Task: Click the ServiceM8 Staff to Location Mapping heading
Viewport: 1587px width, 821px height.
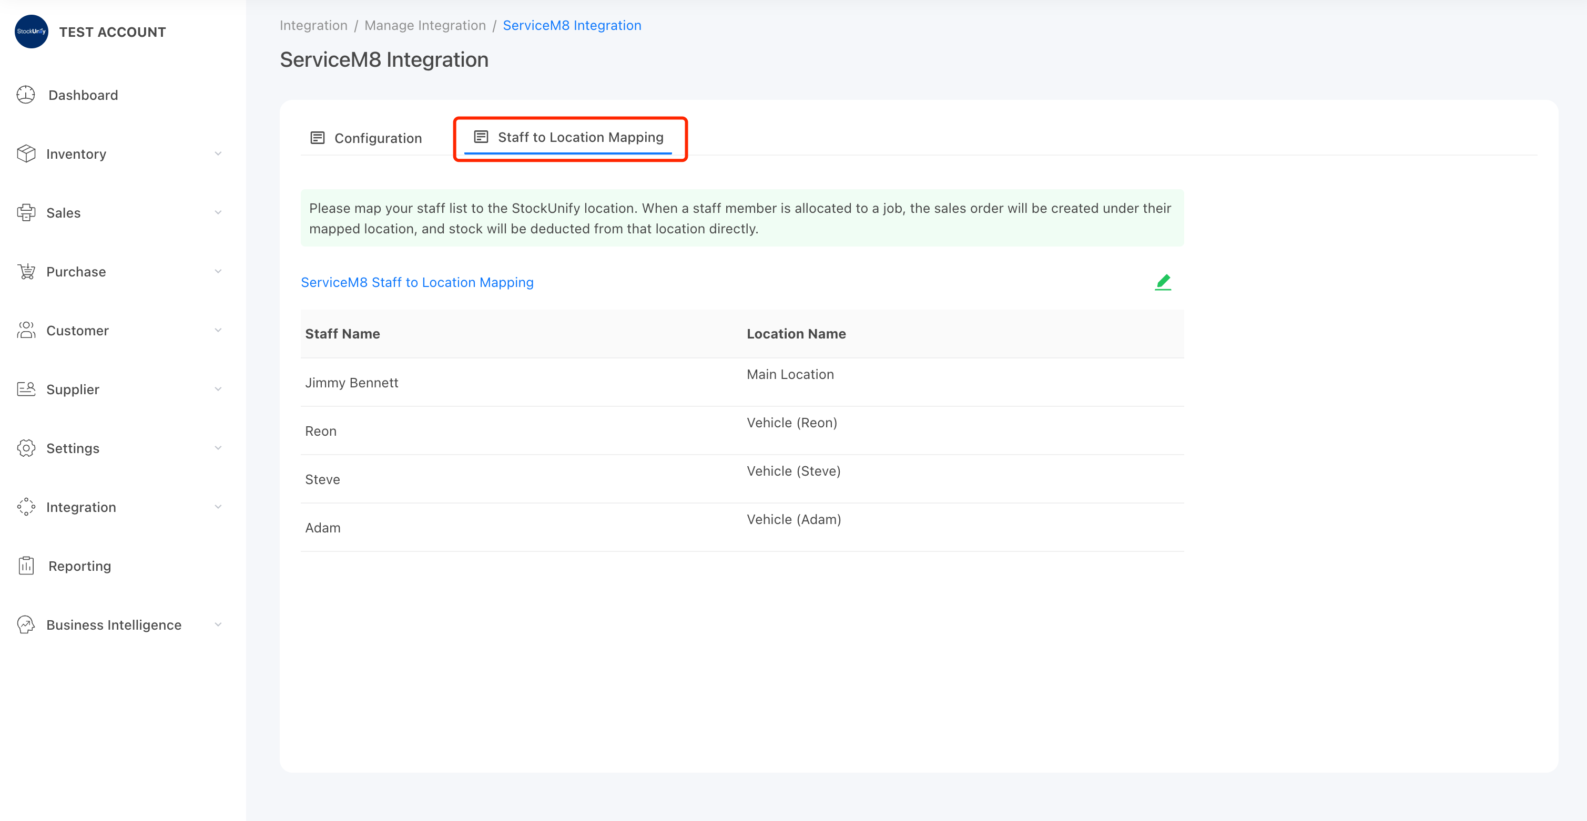Action: 417,282
